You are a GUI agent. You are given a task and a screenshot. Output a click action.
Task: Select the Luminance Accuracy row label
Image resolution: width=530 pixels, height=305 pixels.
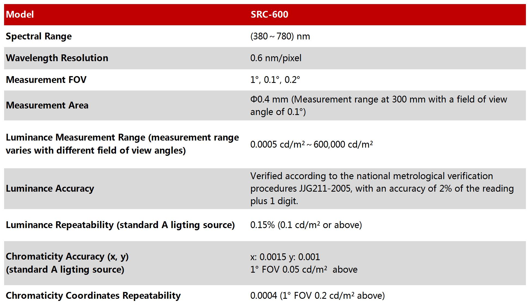click(x=50, y=188)
